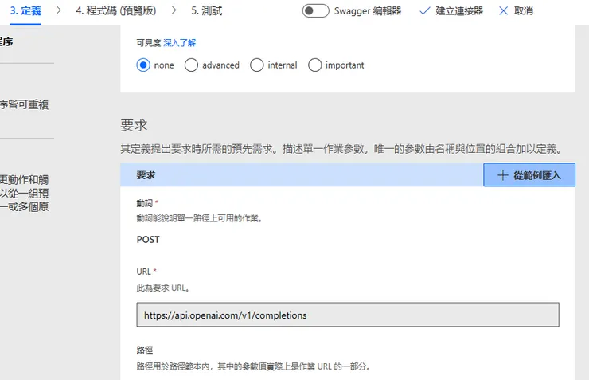This screenshot has height=380, width=589.
Task: Open the 4. 程式碼 (預覽版) tab
Action: point(115,11)
